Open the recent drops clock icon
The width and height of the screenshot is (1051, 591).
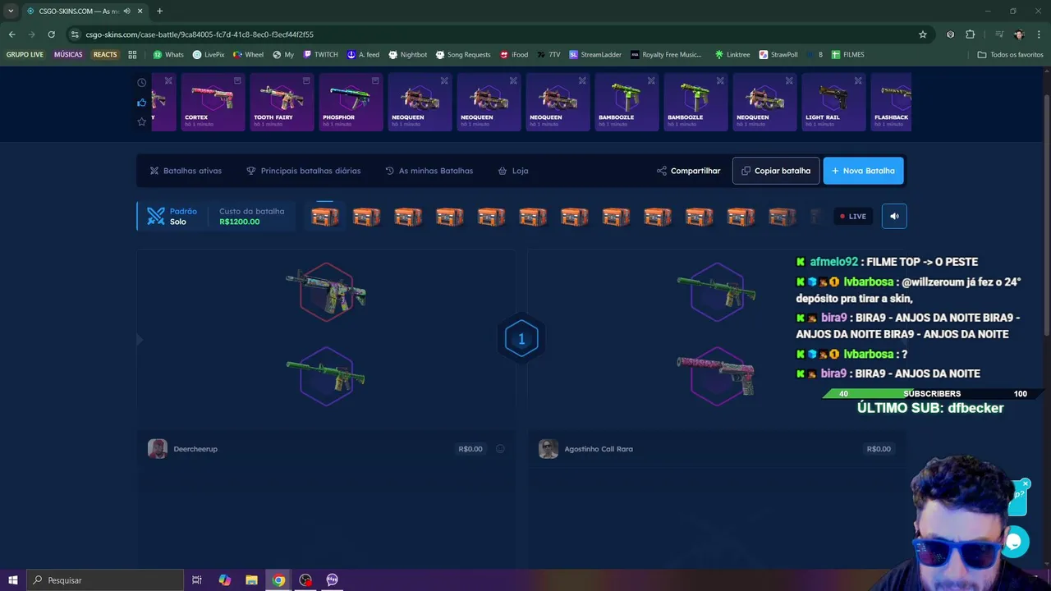(x=142, y=82)
